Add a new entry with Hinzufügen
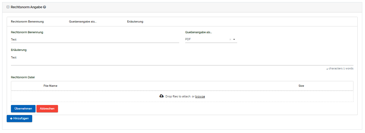Image resolution: width=365 pixels, height=133 pixels. [x=19, y=118]
